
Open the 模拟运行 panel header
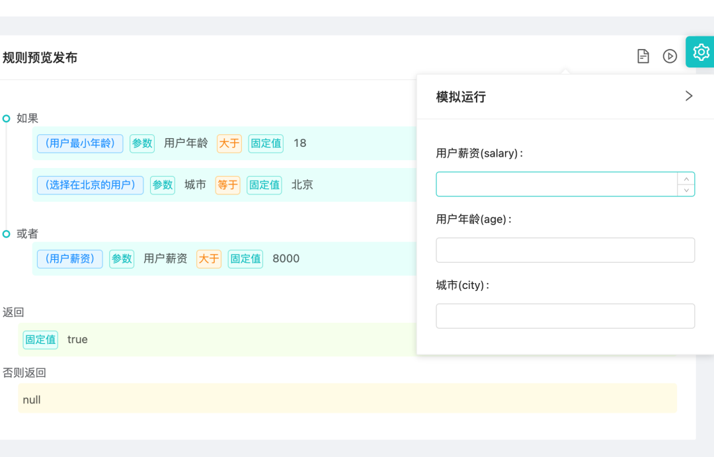point(463,97)
